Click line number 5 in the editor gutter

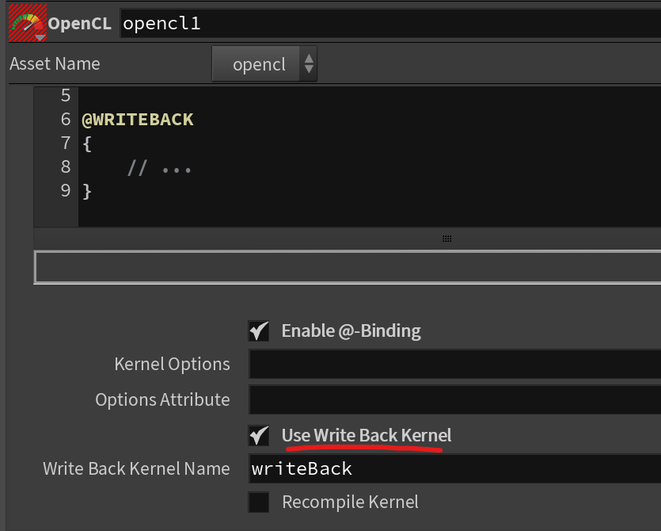tap(65, 96)
